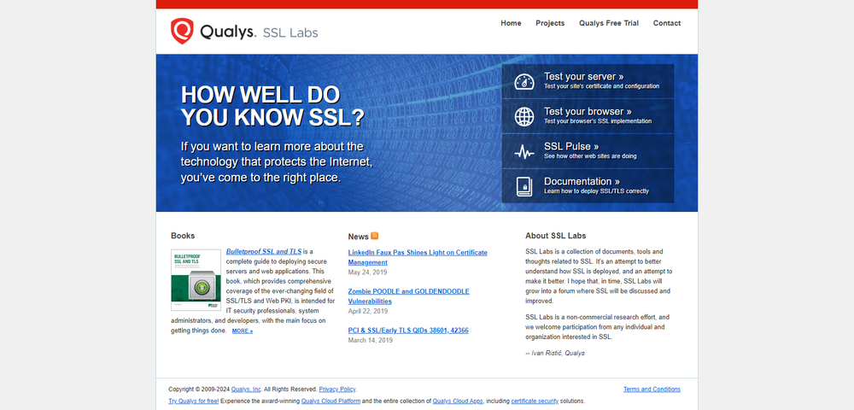Screen dimensions: 854x410
Task: Click the MORE » link under Books
Action: coord(243,331)
